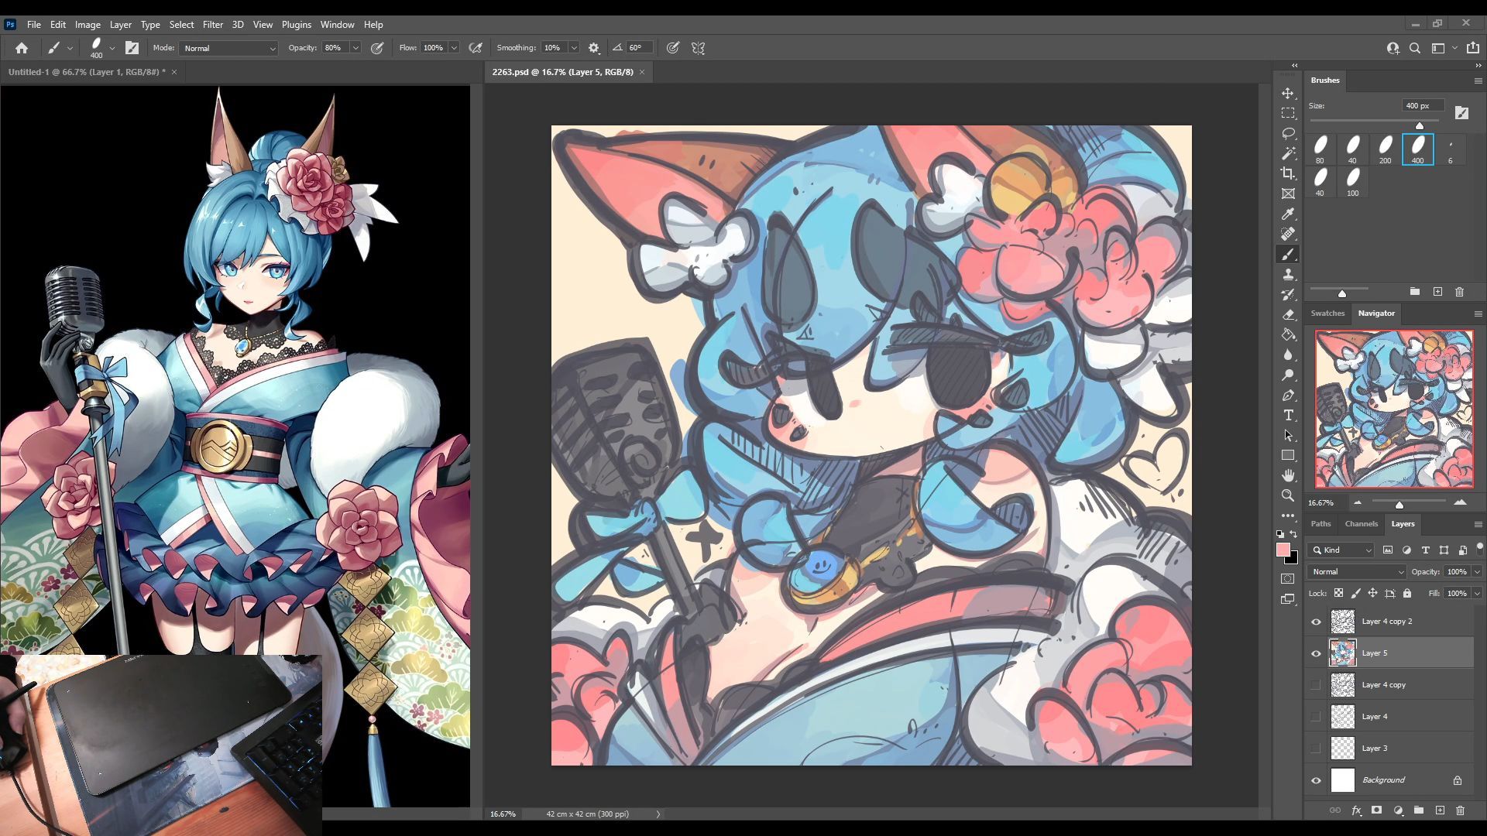Expand the layer Fill dropdown
The width and height of the screenshot is (1487, 836).
(x=1477, y=594)
